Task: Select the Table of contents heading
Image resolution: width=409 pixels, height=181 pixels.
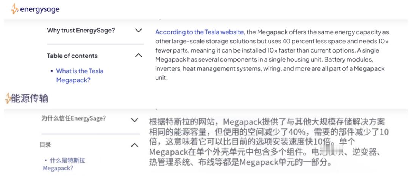Action: click(72, 56)
